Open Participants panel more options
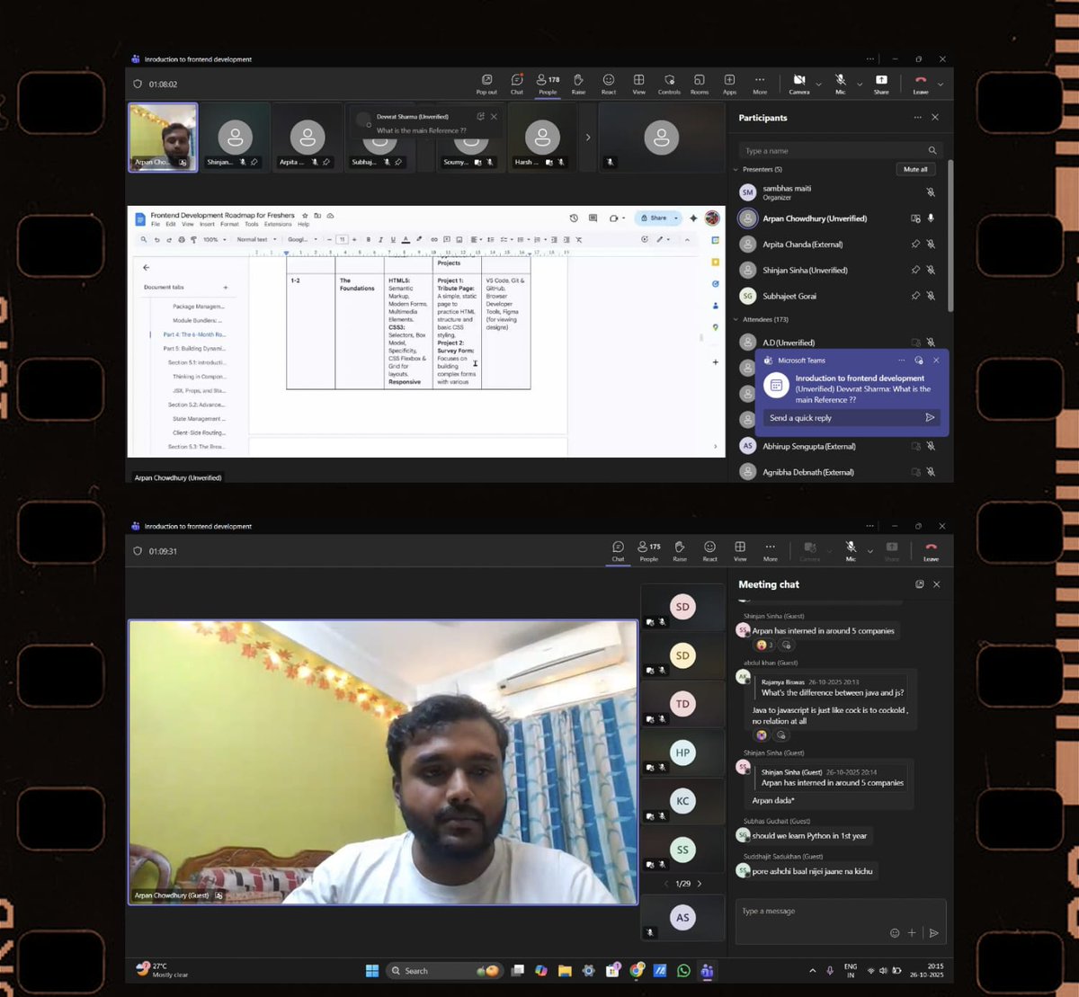Screen dimensions: 1079x997 click(x=917, y=118)
